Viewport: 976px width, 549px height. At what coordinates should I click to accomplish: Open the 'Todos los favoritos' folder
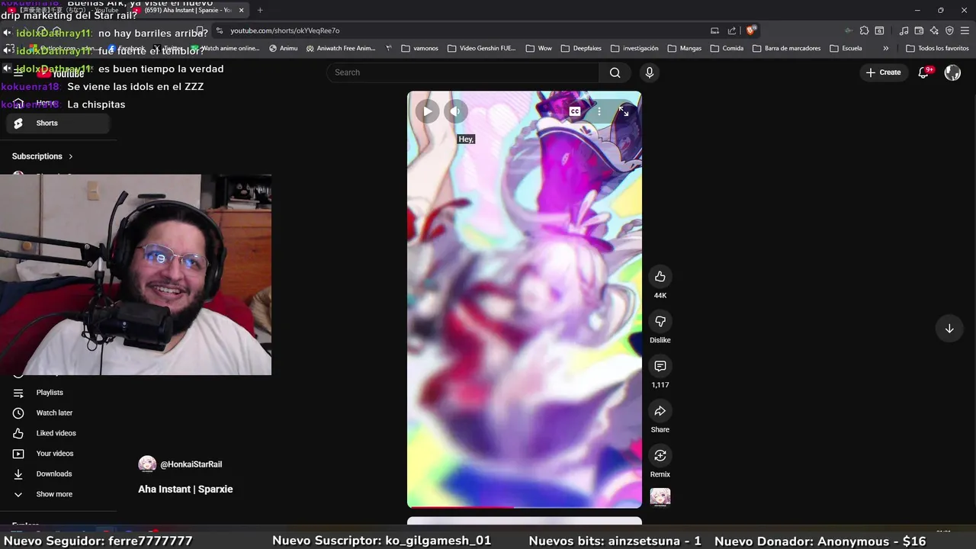coord(937,48)
